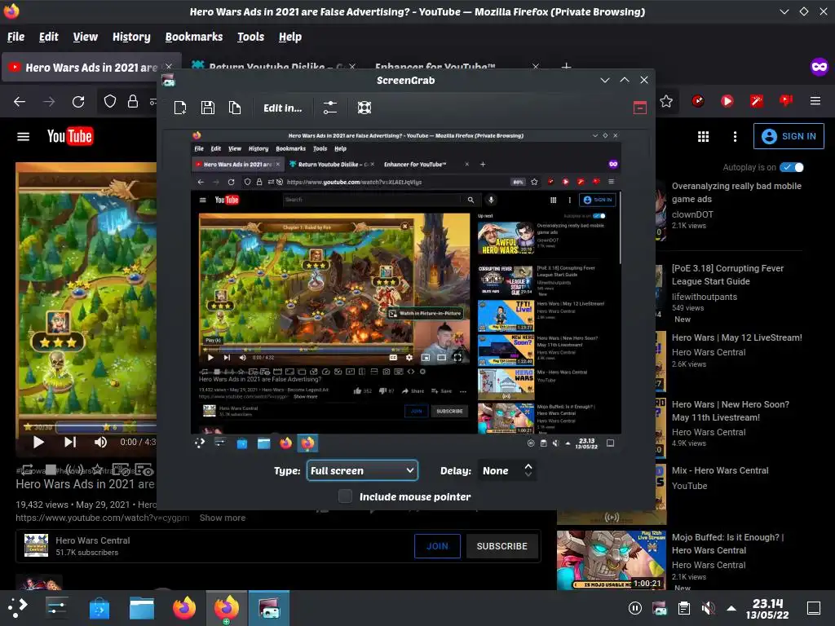Go back in Firefox

pyautogui.click(x=20, y=101)
